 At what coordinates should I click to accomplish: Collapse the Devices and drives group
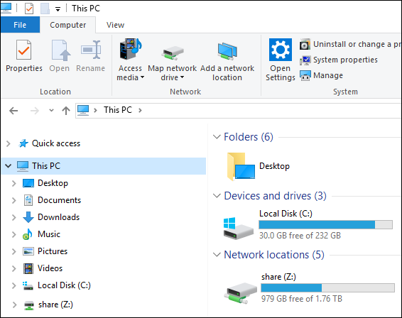[217, 196]
